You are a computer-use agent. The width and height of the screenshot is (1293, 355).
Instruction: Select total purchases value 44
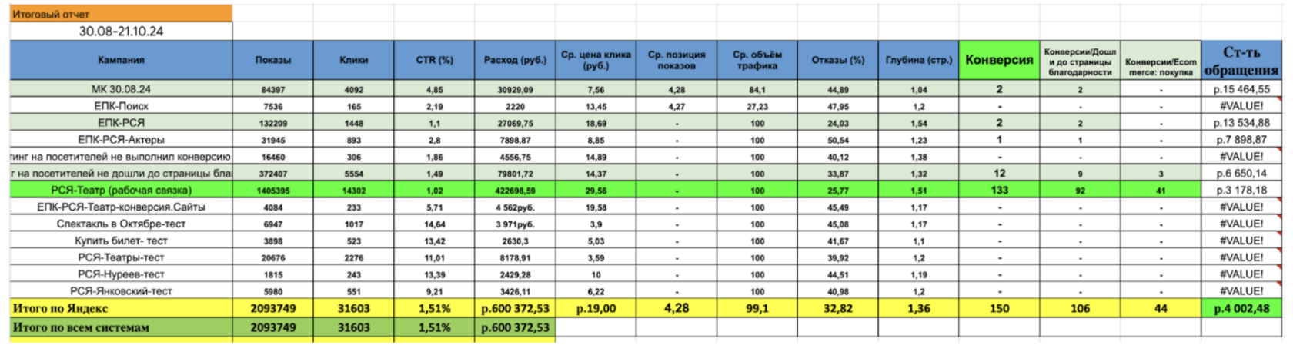click(x=1161, y=308)
